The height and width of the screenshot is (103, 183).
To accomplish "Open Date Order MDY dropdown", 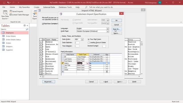I will 82,39.
